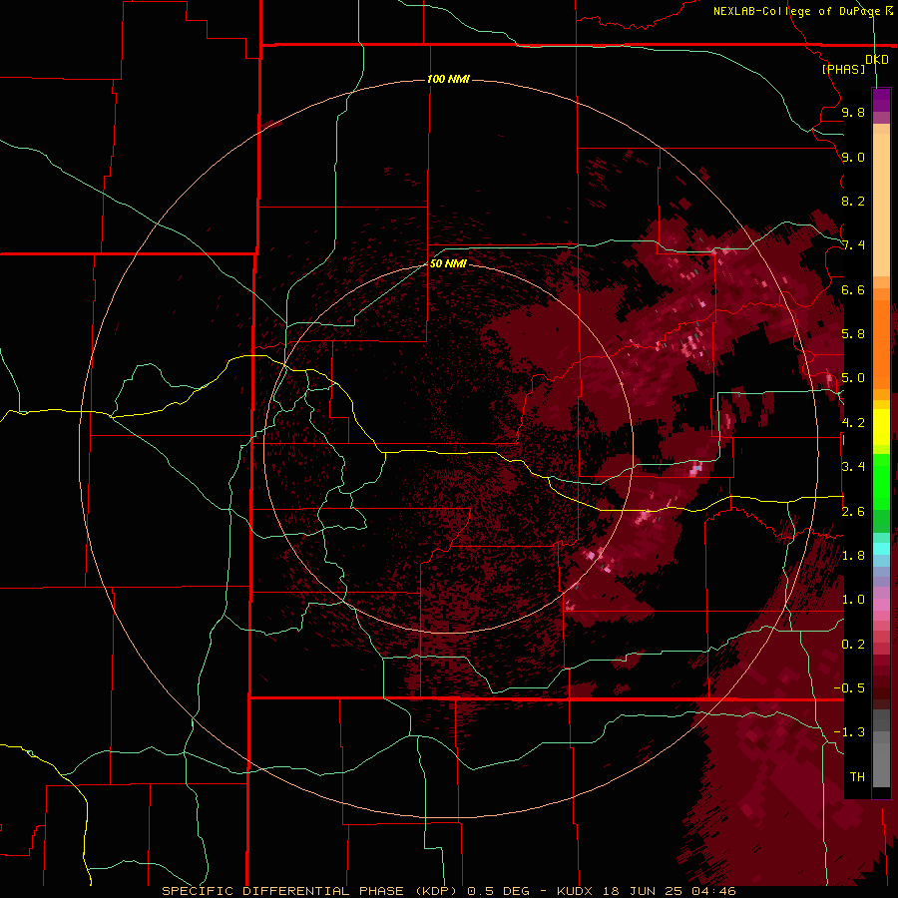The width and height of the screenshot is (898, 898).
Task: Click the -0.5 value on the scale
Action: (x=849, y=688)
